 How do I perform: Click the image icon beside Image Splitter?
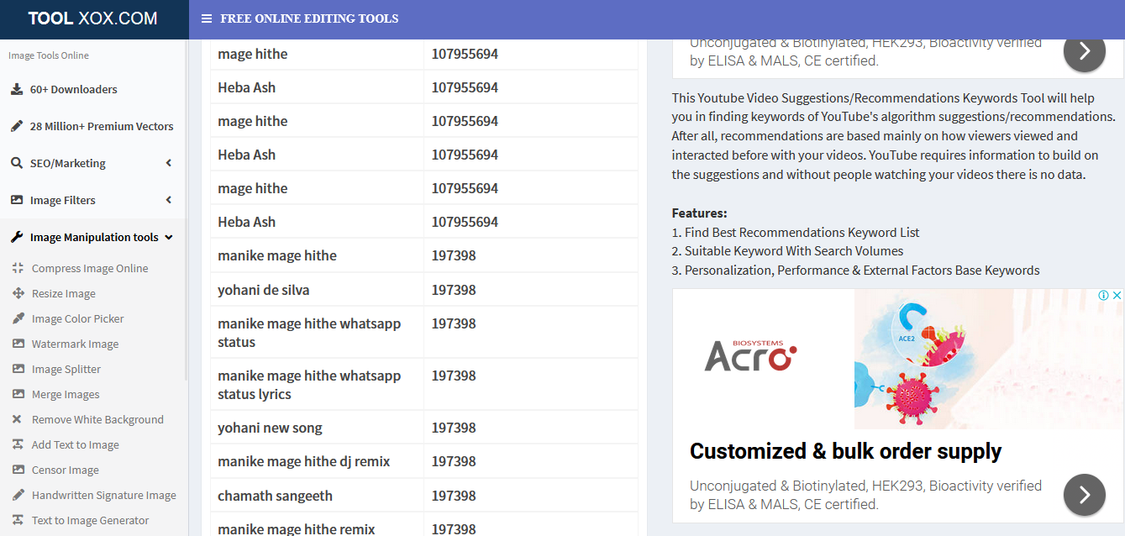pos(18,369)
